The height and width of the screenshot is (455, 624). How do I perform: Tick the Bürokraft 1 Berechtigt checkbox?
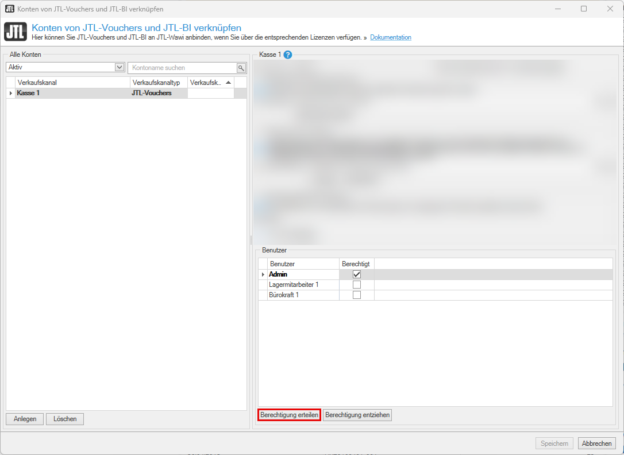tap(356, 295)
